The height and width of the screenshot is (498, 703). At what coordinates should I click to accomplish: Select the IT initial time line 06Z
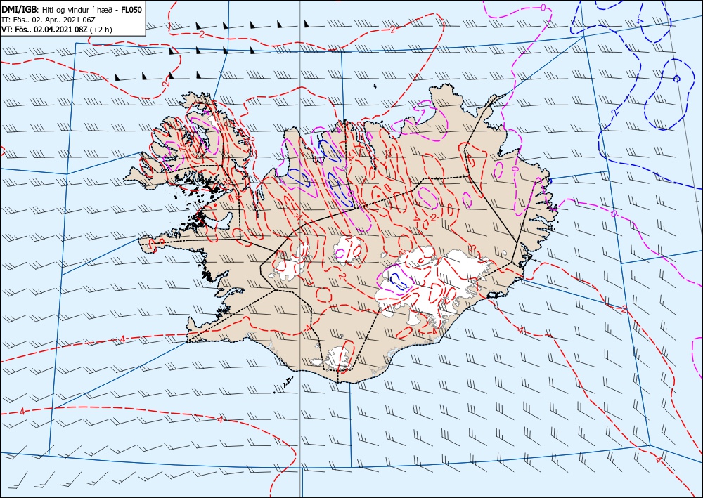tap(49, 20)
